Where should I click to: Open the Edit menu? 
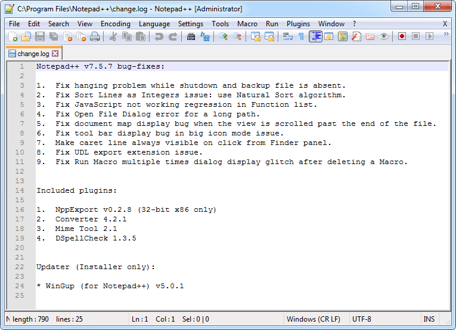34,24
